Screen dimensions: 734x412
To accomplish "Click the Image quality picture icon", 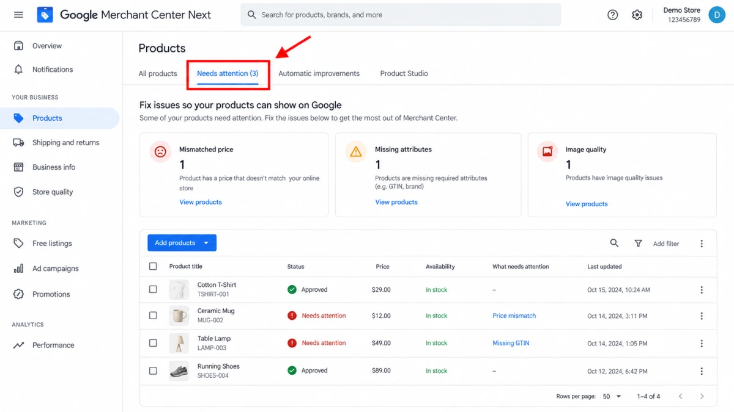I will pos(547,151).
